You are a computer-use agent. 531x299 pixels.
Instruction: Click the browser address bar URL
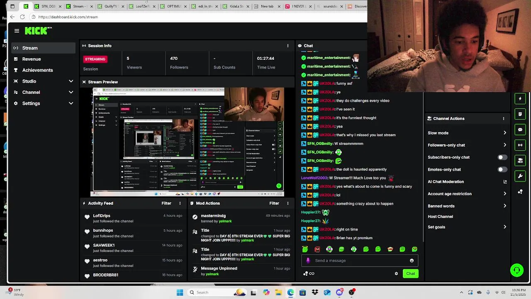(68, 17)
